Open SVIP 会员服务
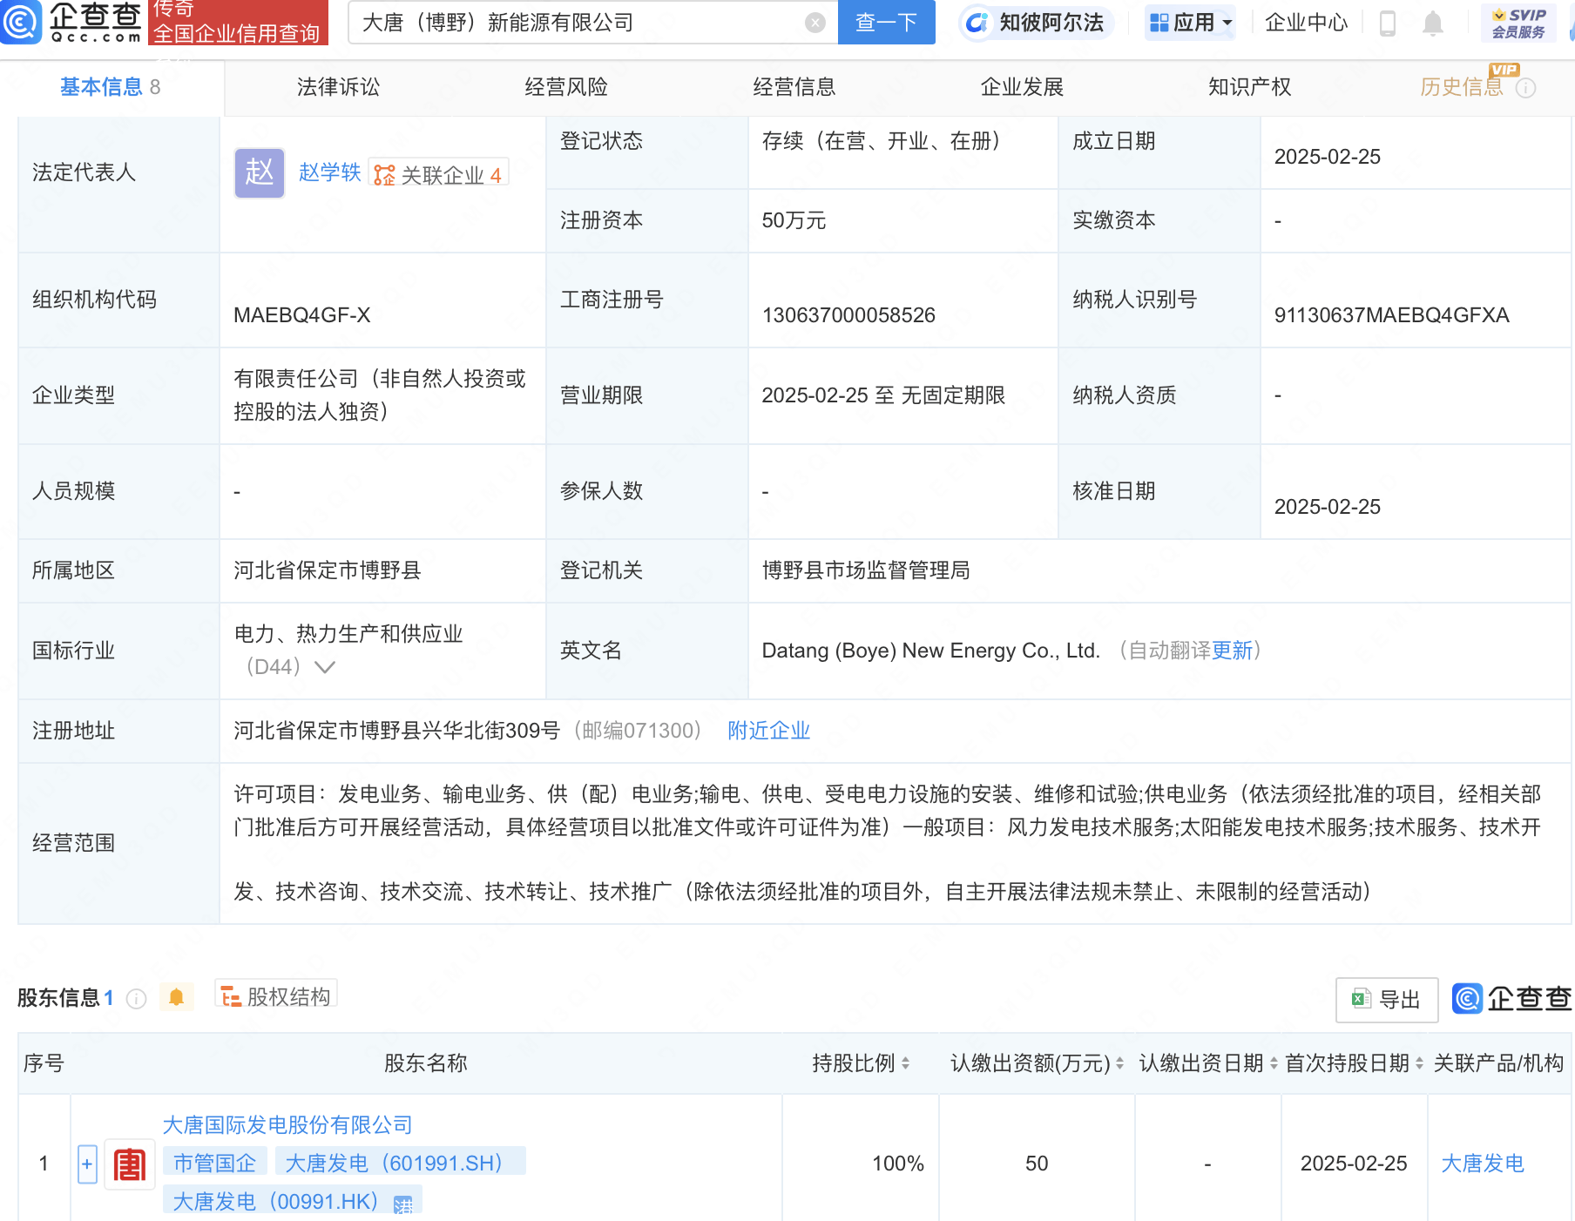This screenshot has height=1221, width=1575. tap(1518, 24)
